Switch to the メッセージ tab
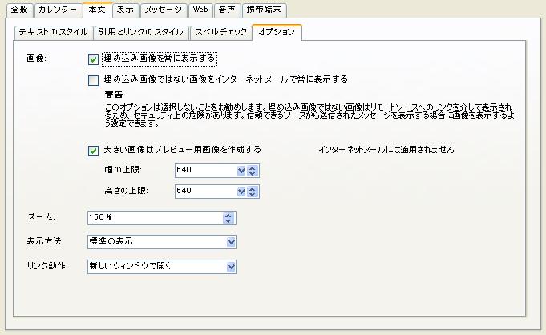 click(x=164, y=10)
